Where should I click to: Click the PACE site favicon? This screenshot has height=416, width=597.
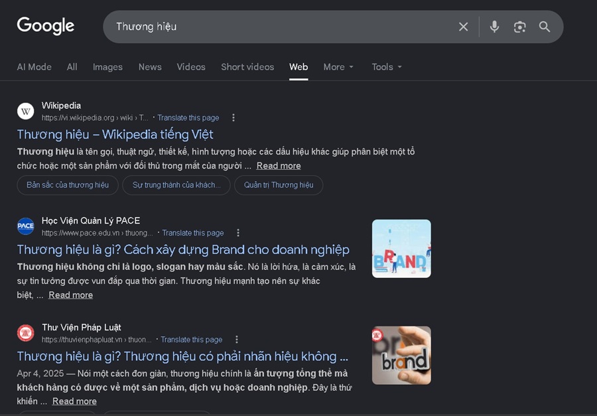tap(25, 226)
